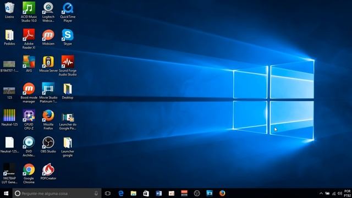Viewport: 352px width, 198px height.
Task: Click the battery status tray icon
Action: click(328, 193)
